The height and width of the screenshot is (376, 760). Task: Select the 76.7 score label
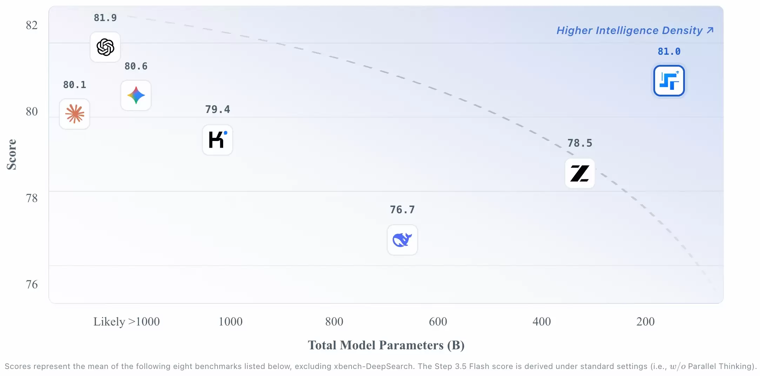point(402,210)
